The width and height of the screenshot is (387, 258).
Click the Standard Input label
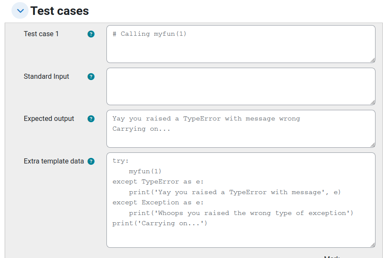point(46,77)
